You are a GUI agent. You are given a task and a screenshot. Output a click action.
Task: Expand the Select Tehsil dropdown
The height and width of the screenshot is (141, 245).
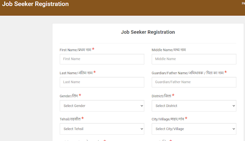(102, 129)
